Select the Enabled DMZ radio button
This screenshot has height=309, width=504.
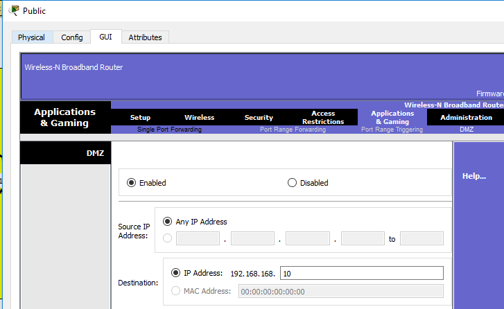131,183
